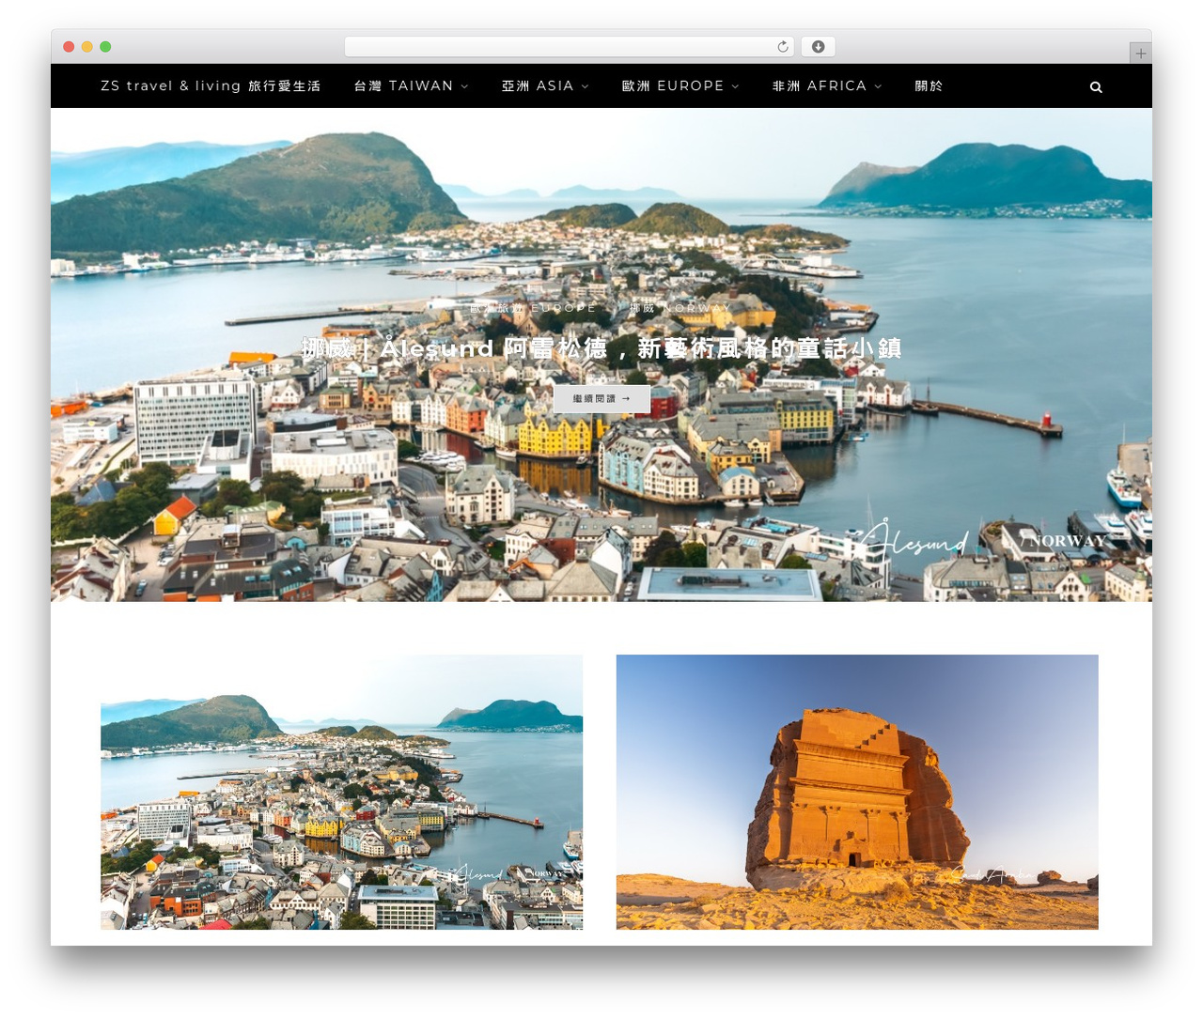Expand the 非洲 AFRICA dropdown chevron
Viewport: 1203px width, 1018px height.
(878, 86)
